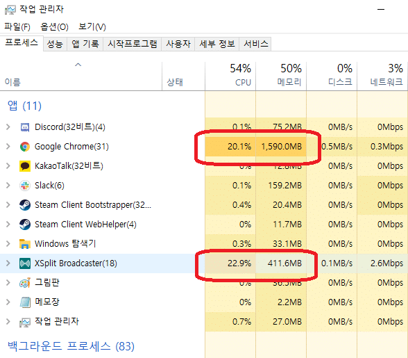Screen dimensions: 408x358
Task: Select the XSplit Broadcaster(18) row name
Action: click(76, 263)
